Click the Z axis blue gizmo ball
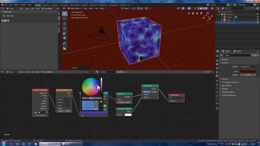The height and width of the screenshot is (146, 260). pos(208,13)
